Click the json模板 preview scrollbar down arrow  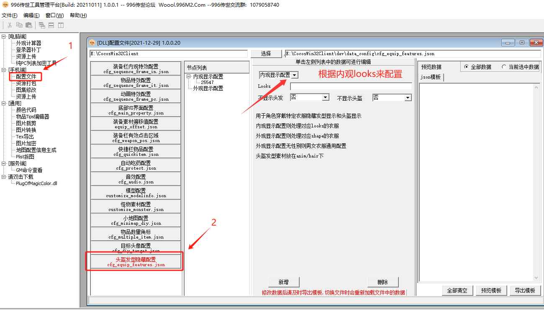coord(536,278)
